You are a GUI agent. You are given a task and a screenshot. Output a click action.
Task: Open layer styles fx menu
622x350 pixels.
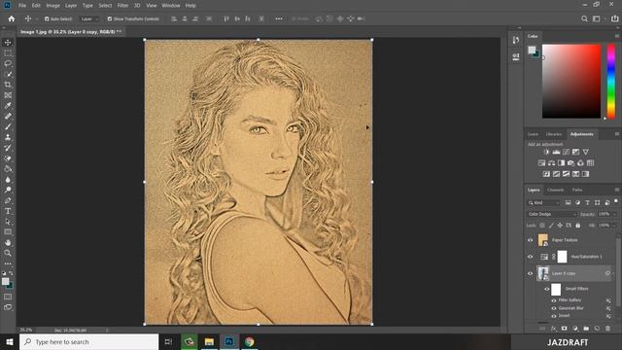pyautogui.click(x=553, y=329)
